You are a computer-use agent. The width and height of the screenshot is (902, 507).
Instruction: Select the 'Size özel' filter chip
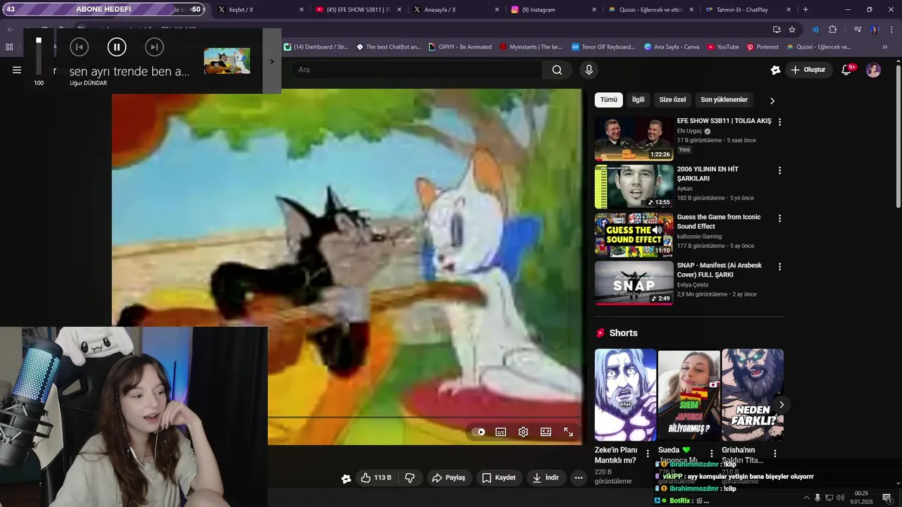pos(672,100)
